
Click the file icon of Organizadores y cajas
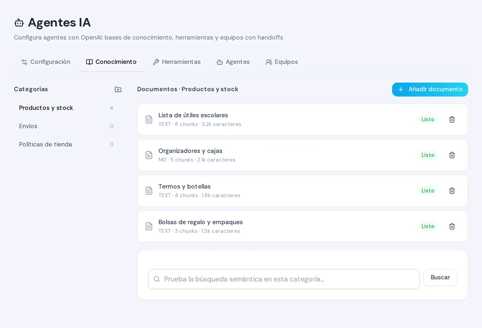pyautogui.click(x=149, y=155)
